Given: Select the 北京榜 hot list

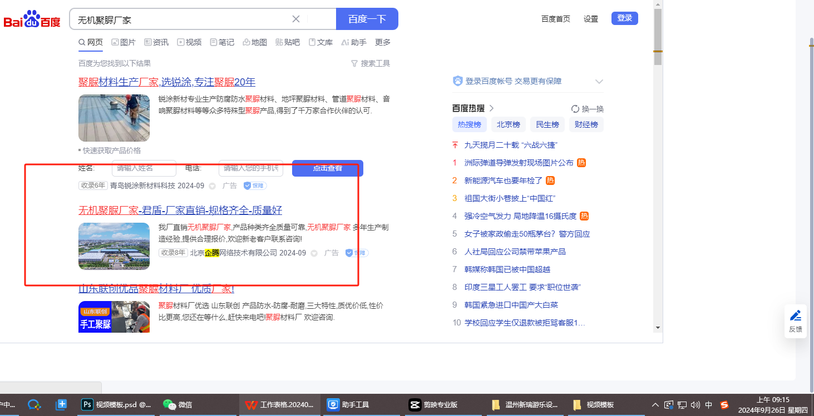Looking at the screenshot, I should (508, 124).
